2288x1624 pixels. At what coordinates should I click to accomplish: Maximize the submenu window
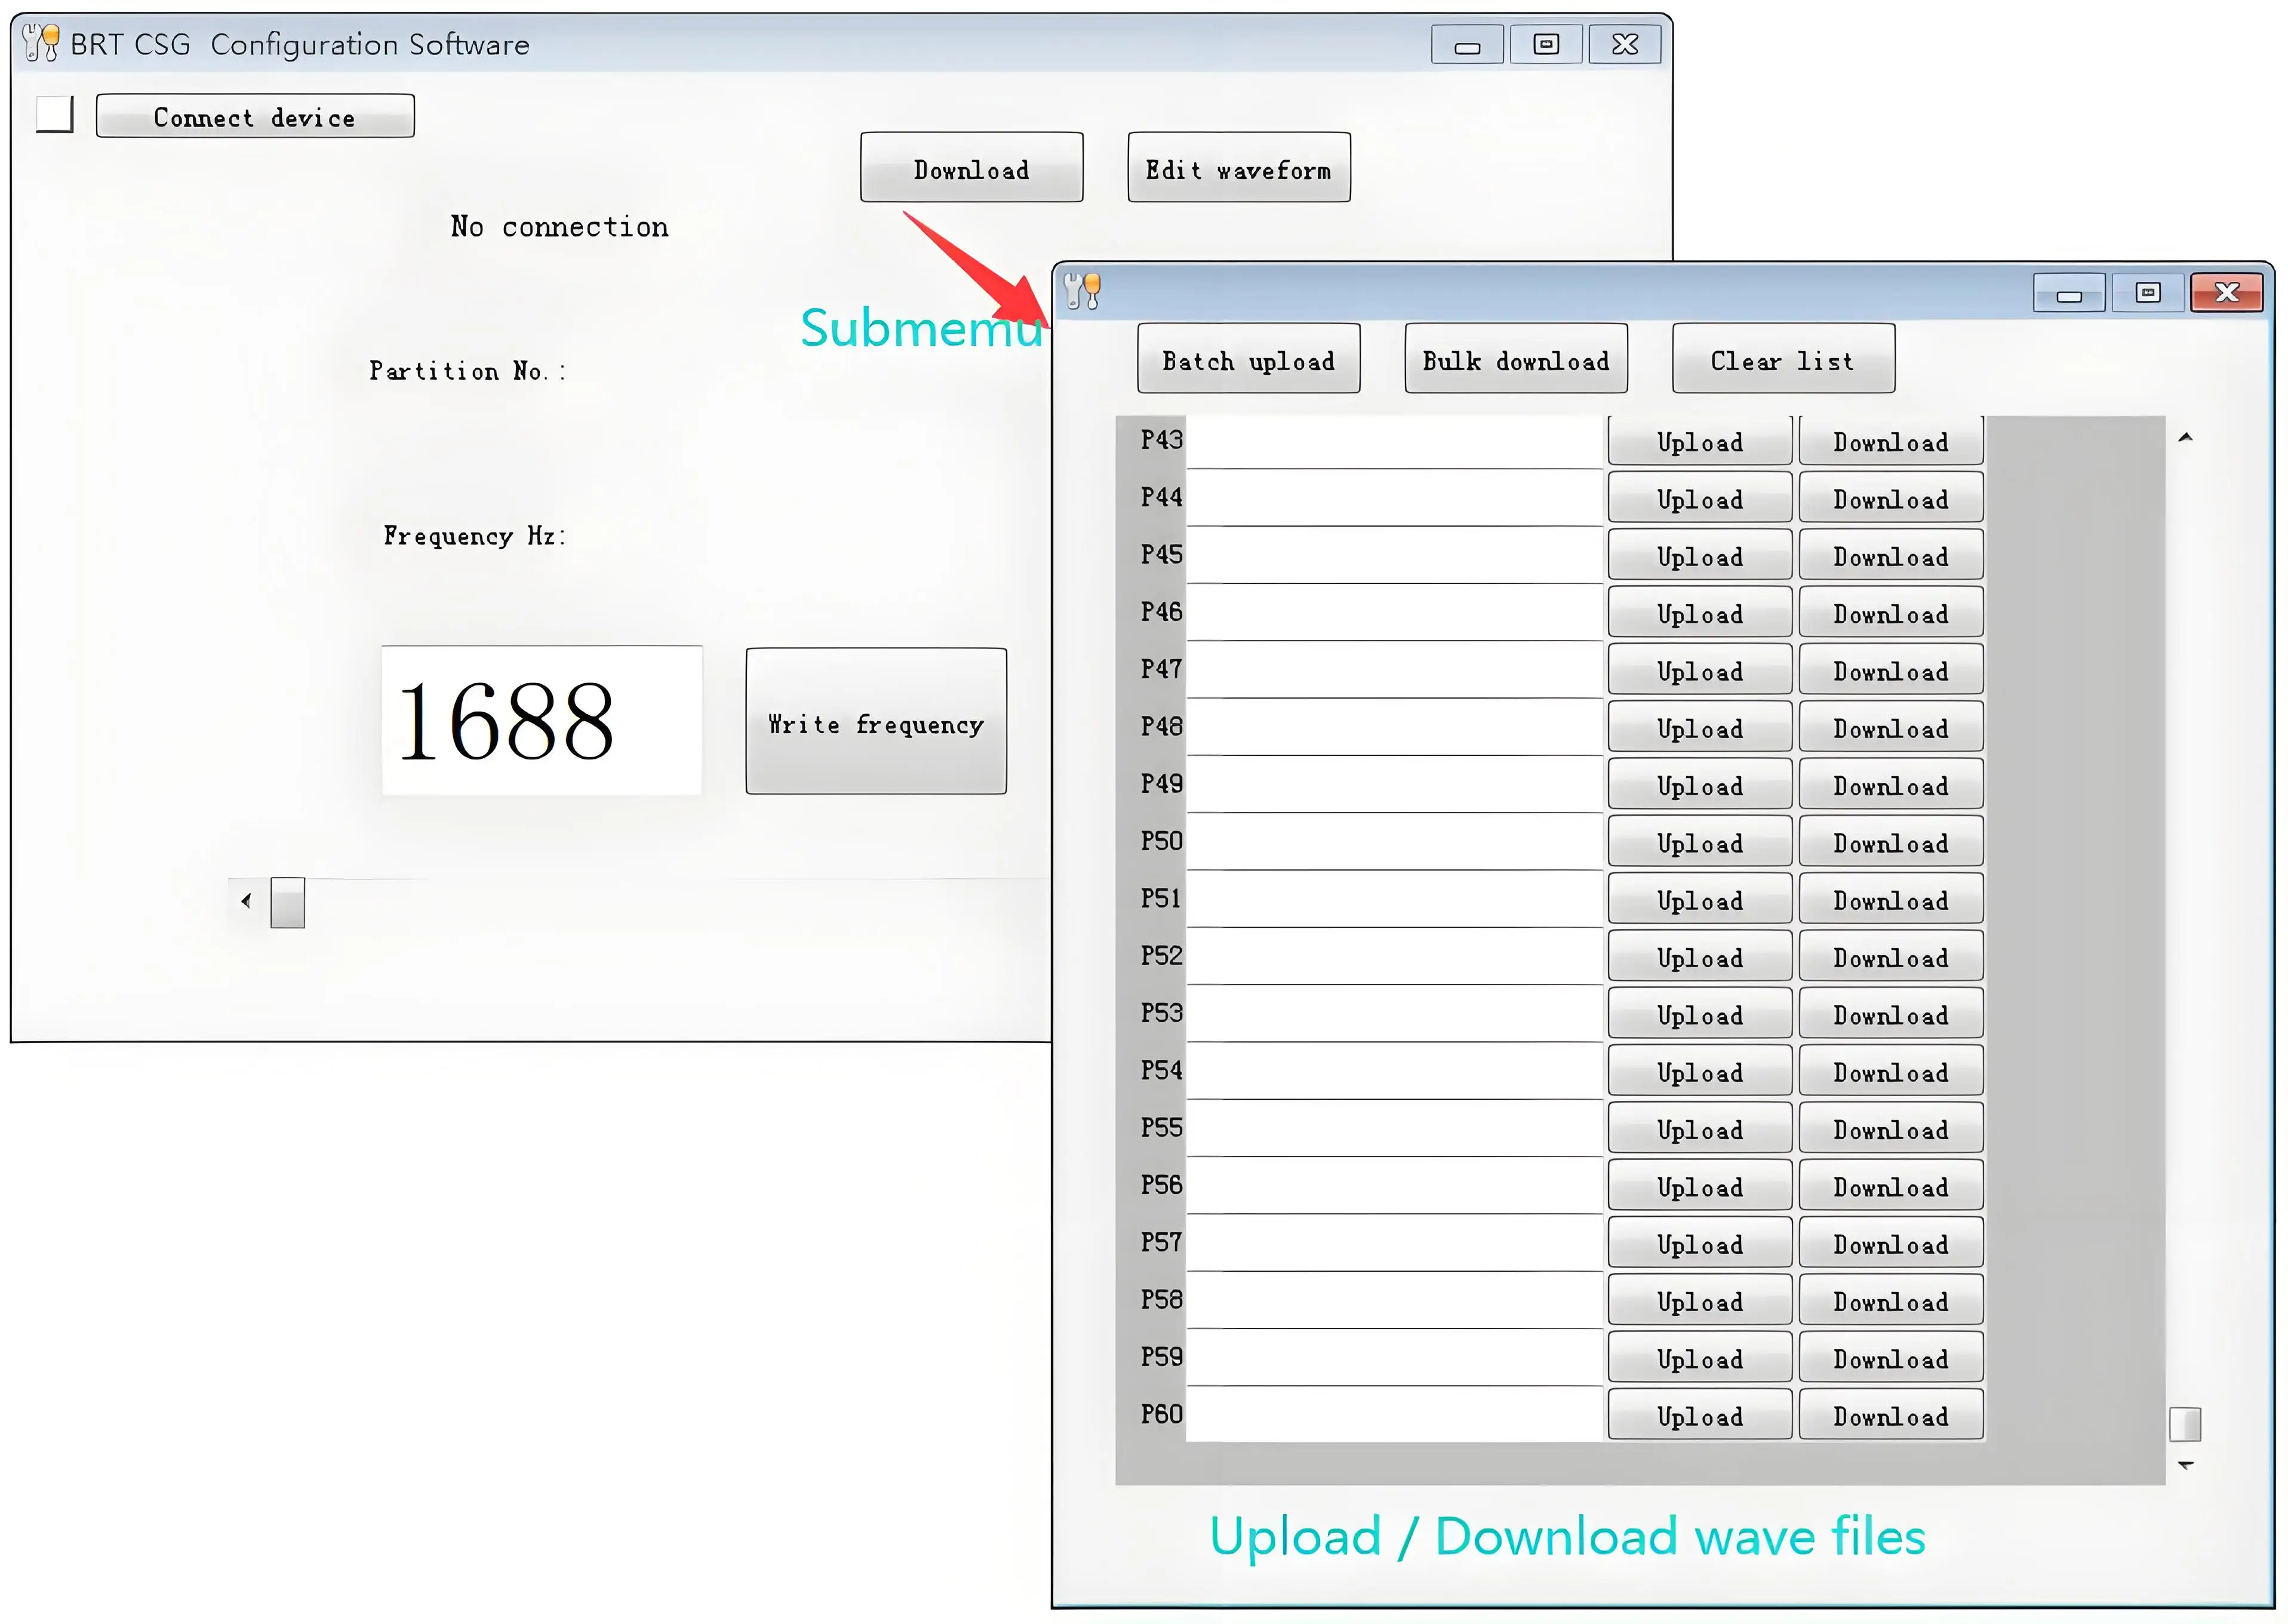pyautogui.click(x=2147, y=293)
